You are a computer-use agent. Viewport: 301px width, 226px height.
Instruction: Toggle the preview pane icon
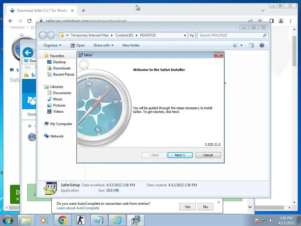coord(251,45)
